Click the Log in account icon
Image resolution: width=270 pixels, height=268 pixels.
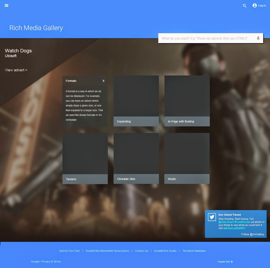(x=254, y=5)
